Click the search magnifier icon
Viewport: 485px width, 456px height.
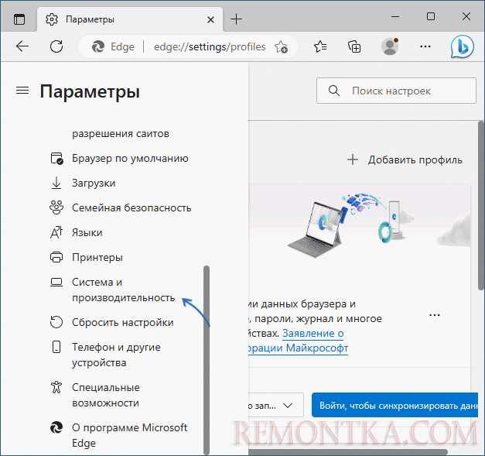click(334, 91)
